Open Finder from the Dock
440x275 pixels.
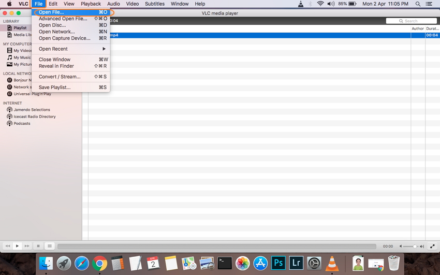coord(46,264)
